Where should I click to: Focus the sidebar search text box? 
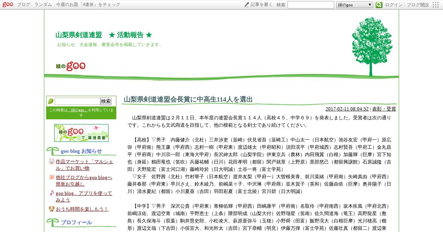(78, 101)
